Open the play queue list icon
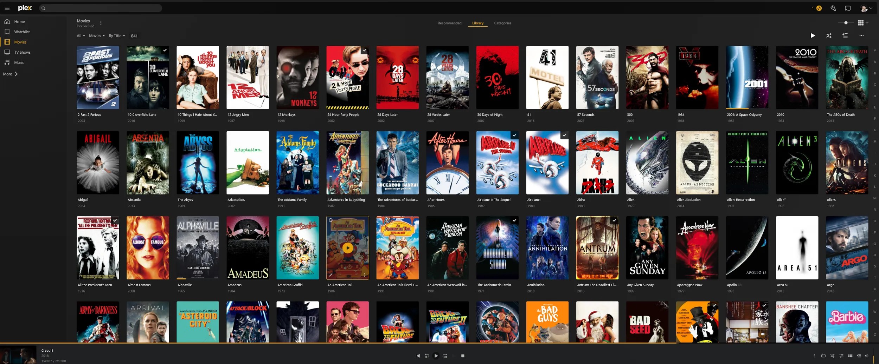The image size is (879, 364). [x=859, y=356]
